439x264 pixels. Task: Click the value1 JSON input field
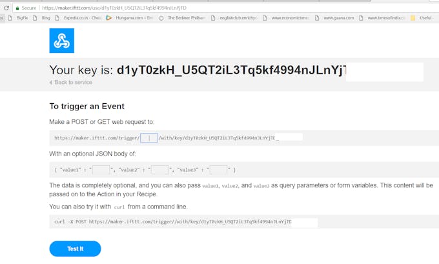tap(101, 170)
